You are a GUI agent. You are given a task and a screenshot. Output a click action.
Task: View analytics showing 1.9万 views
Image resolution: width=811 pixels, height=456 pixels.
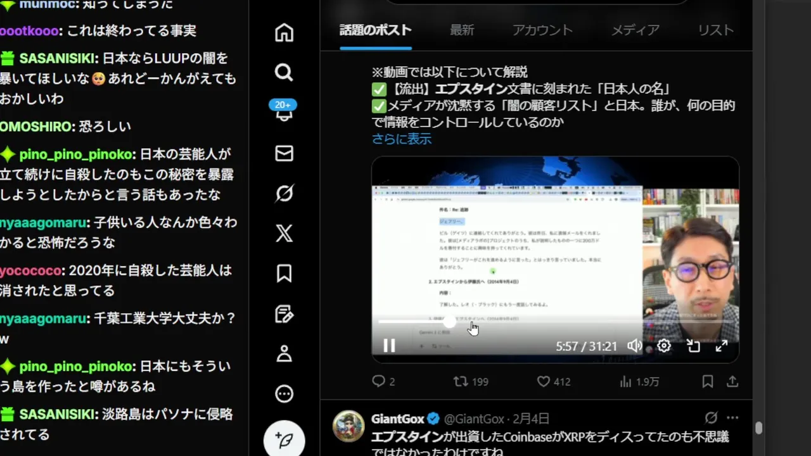coord(639,381)
